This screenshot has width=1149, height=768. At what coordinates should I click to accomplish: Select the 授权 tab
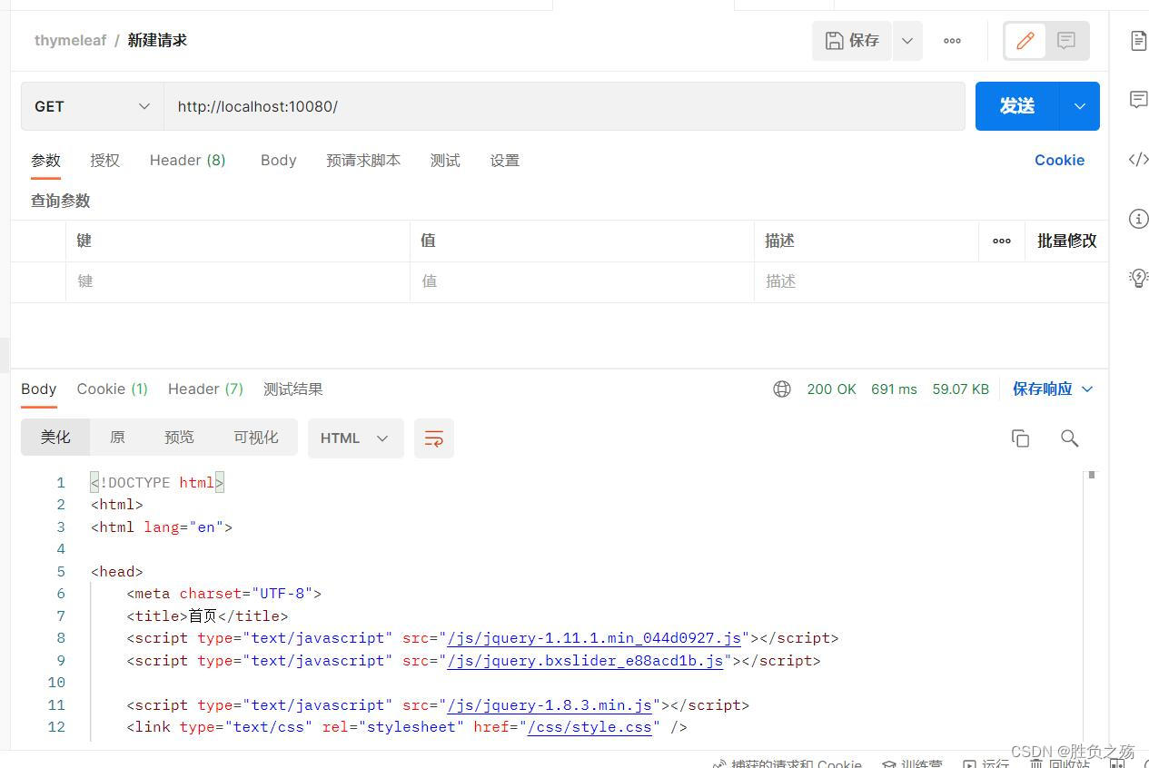[104, 161]
